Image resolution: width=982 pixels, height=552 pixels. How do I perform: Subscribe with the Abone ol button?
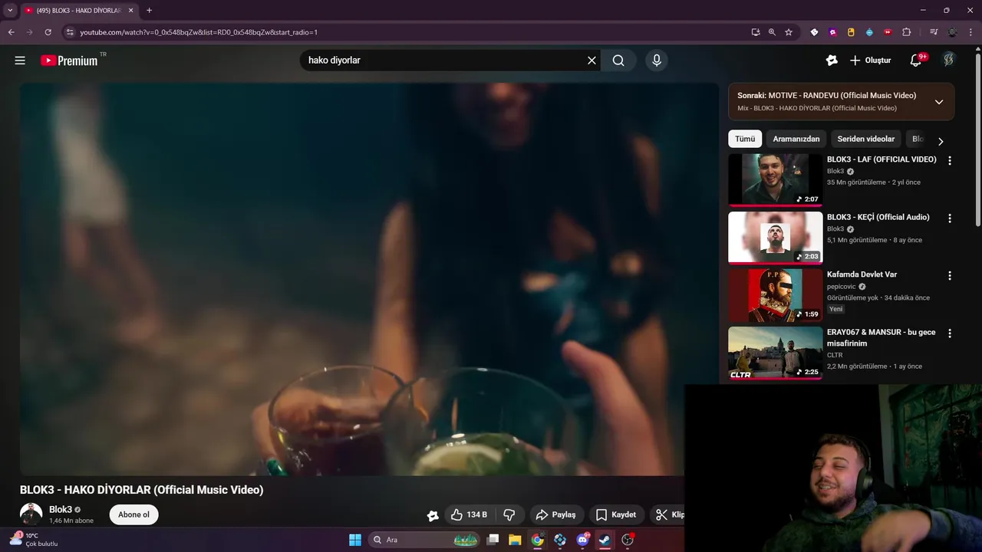coord(133,514)
